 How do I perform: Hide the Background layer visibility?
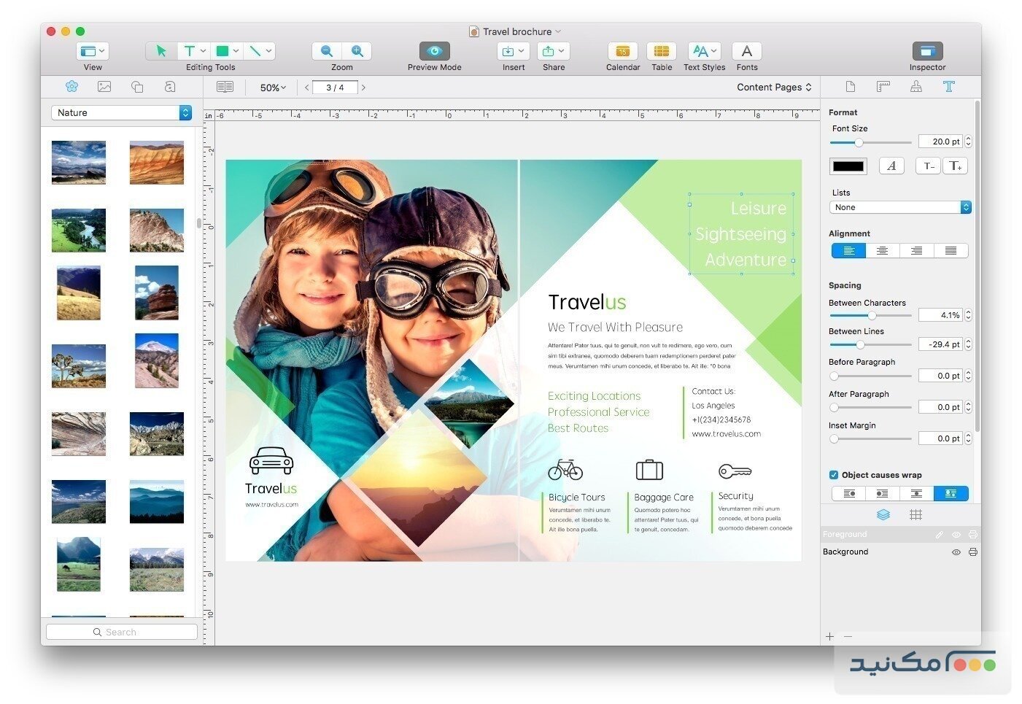coord(956,552)
